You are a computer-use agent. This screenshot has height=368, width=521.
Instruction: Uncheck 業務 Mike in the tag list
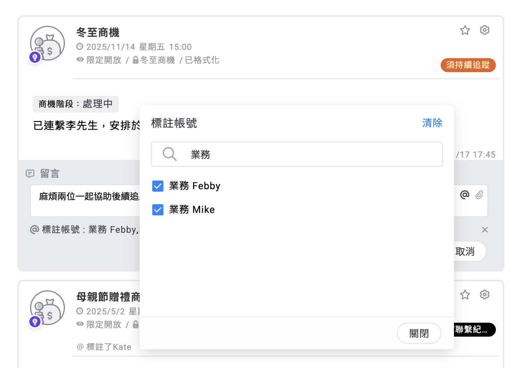point(158,209)
